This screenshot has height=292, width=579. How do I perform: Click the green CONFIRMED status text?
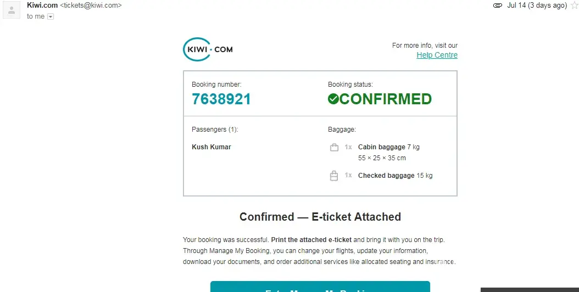(386, 99)
